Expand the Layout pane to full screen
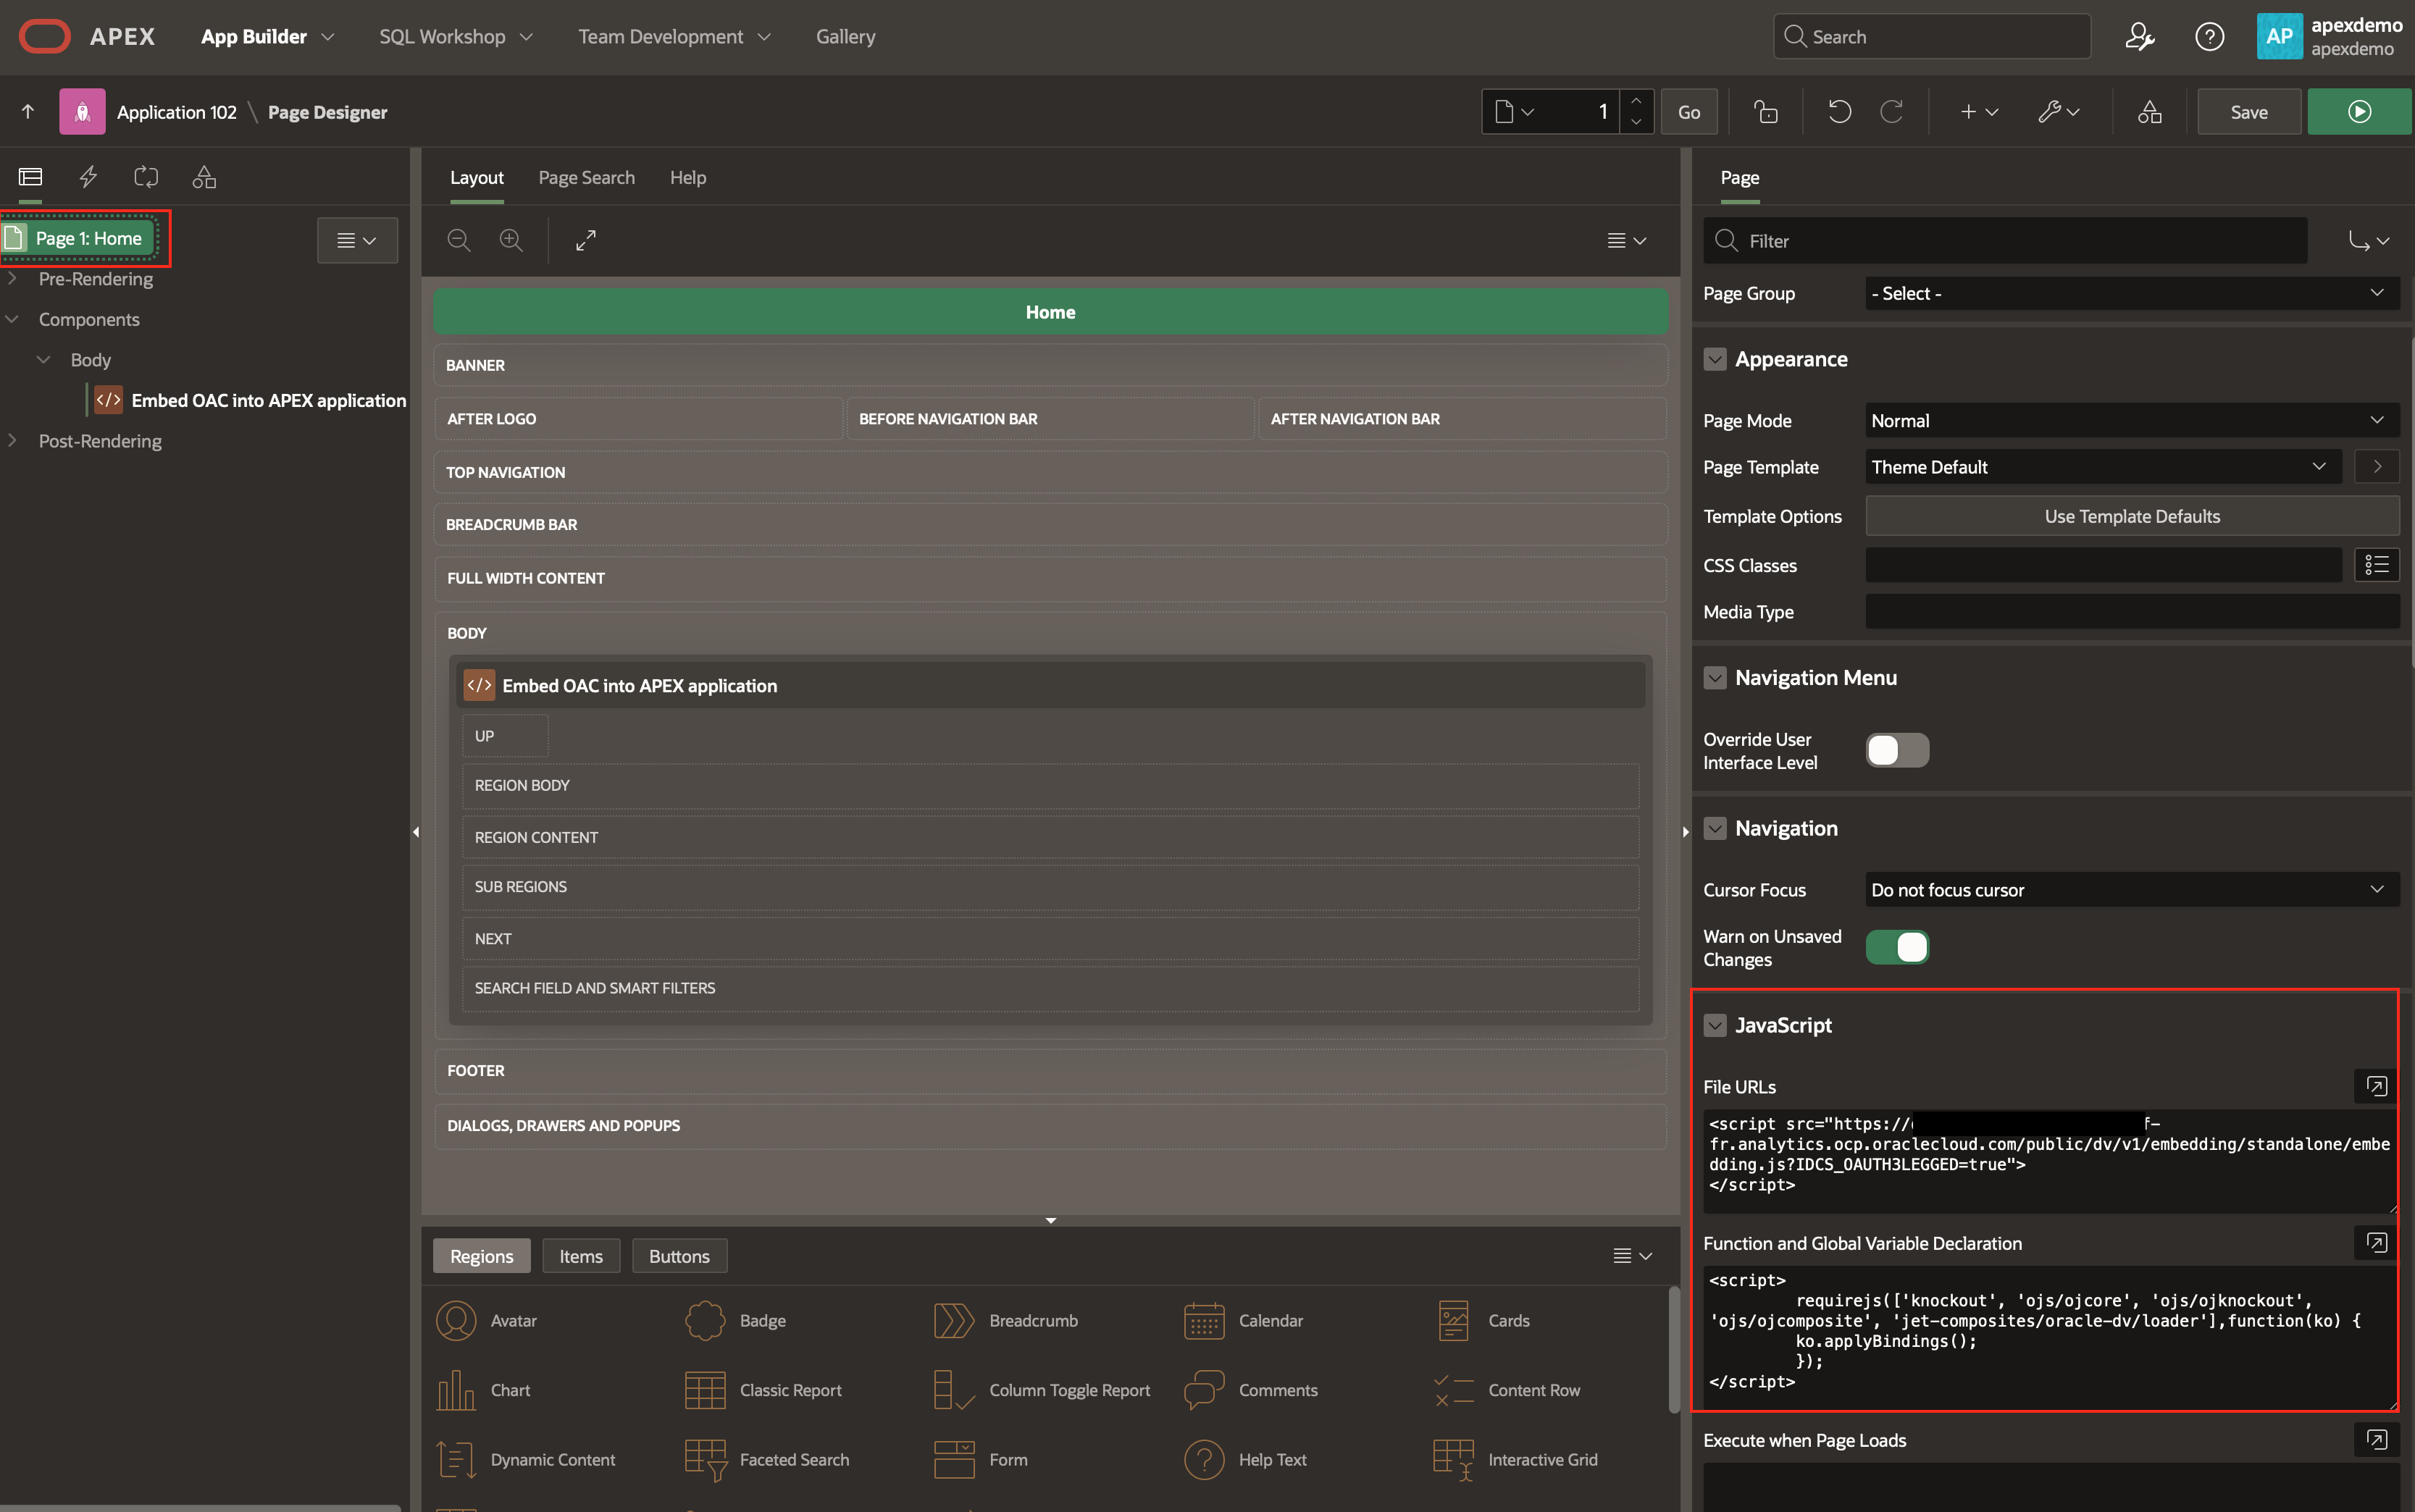 [586, 240]
